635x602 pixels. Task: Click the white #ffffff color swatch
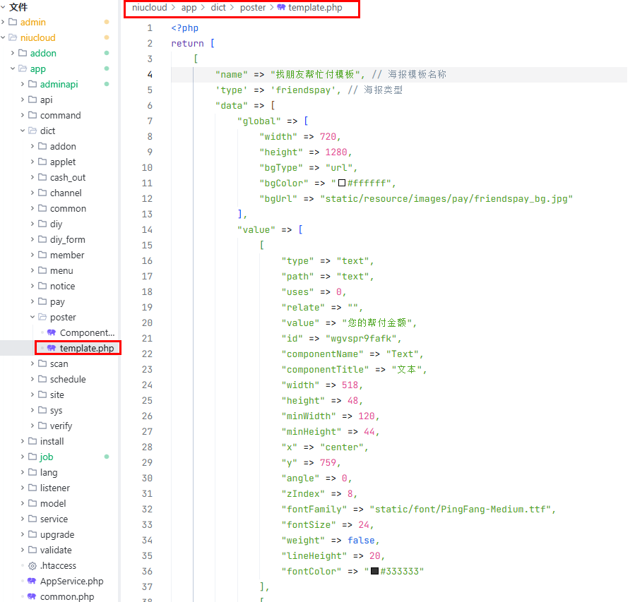coord(342,183)
